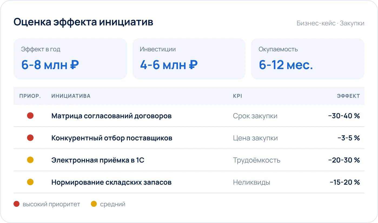
Task: Click the Бизнес-кейс · Закупки caption
Action: coord(330,23)
